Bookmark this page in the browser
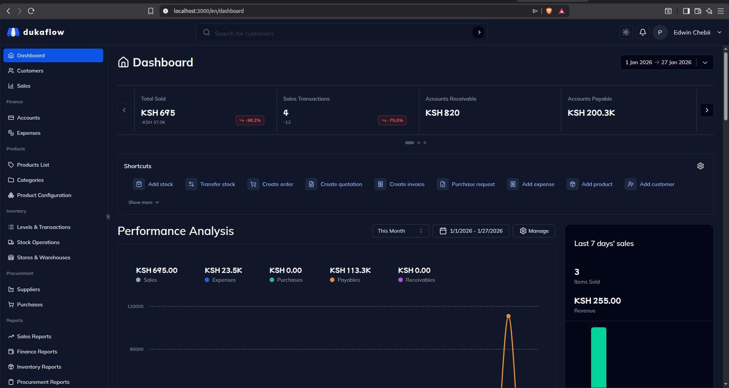The width and height of the screenshot is (729, 388). pyautogui.click(x=151, y=11)
